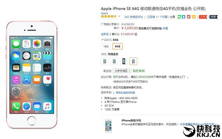
Task: Click the 详情 shipping details link
Action: 165,28
